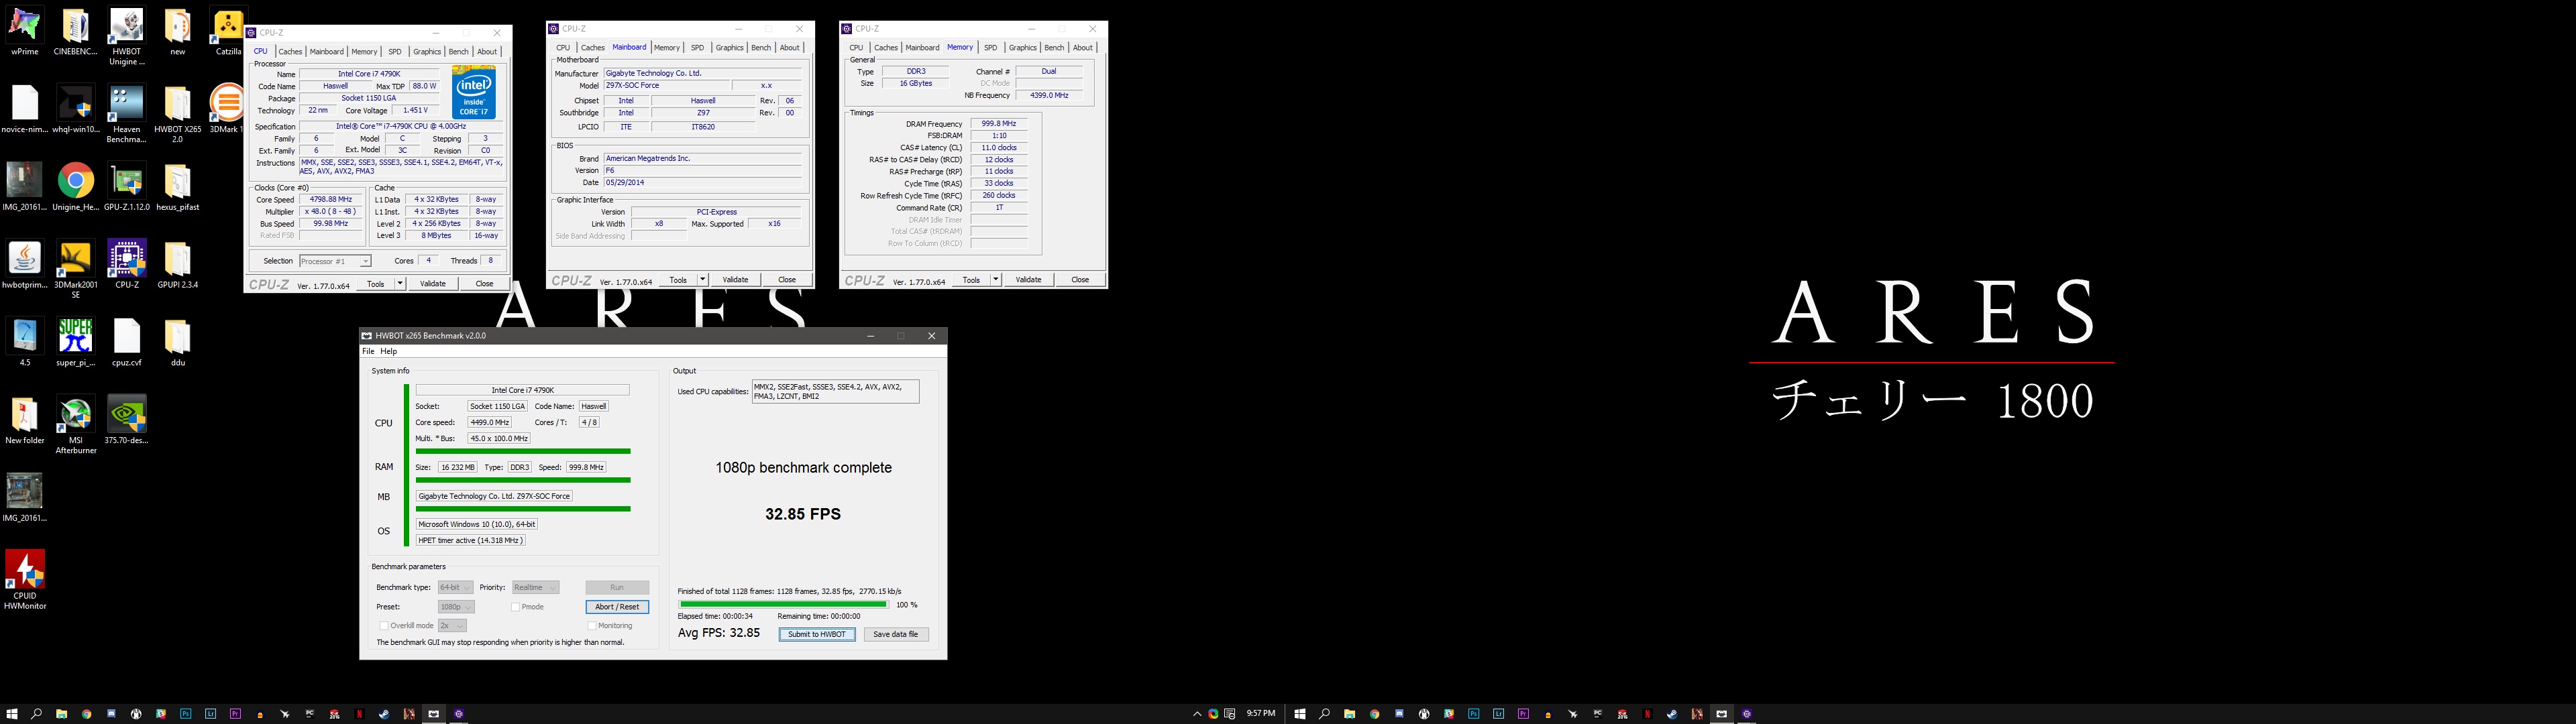The width and height of the screenshot is (2576, 724).
Task: Tick the Pmode checkbox
Action: (515, 607)
